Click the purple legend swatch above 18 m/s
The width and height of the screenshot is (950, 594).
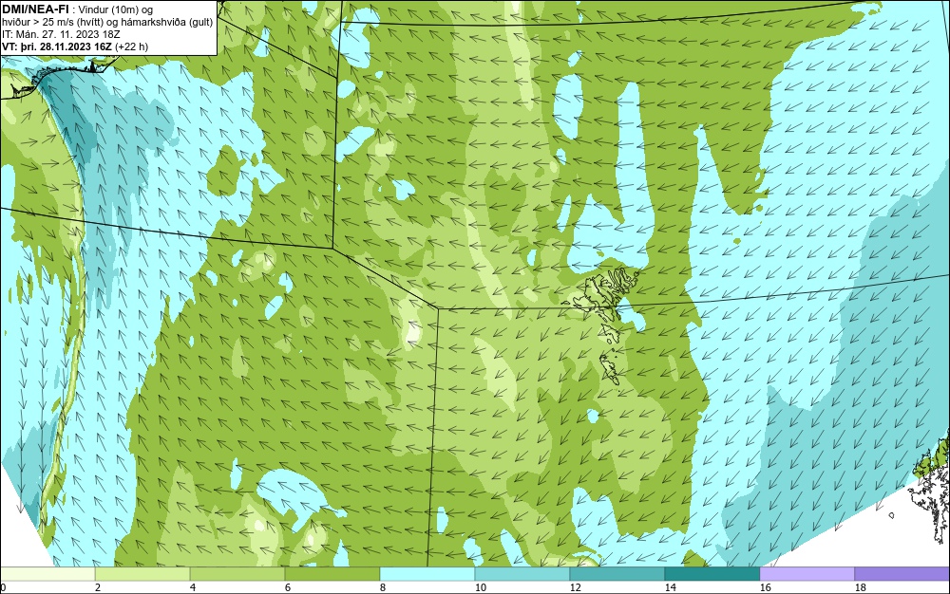[x=902, y=574]
